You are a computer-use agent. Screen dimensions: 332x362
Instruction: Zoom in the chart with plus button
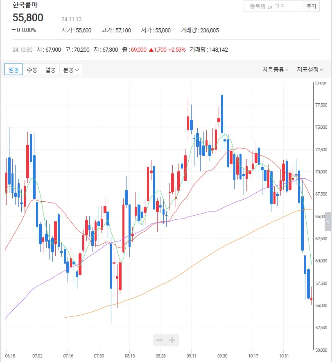pos(172,340)
